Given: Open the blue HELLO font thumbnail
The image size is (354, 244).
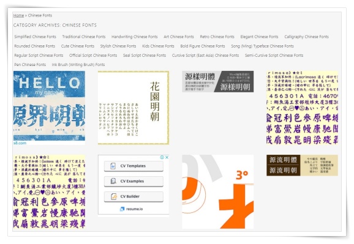Looking at the screenshot, I should (49, 108).
